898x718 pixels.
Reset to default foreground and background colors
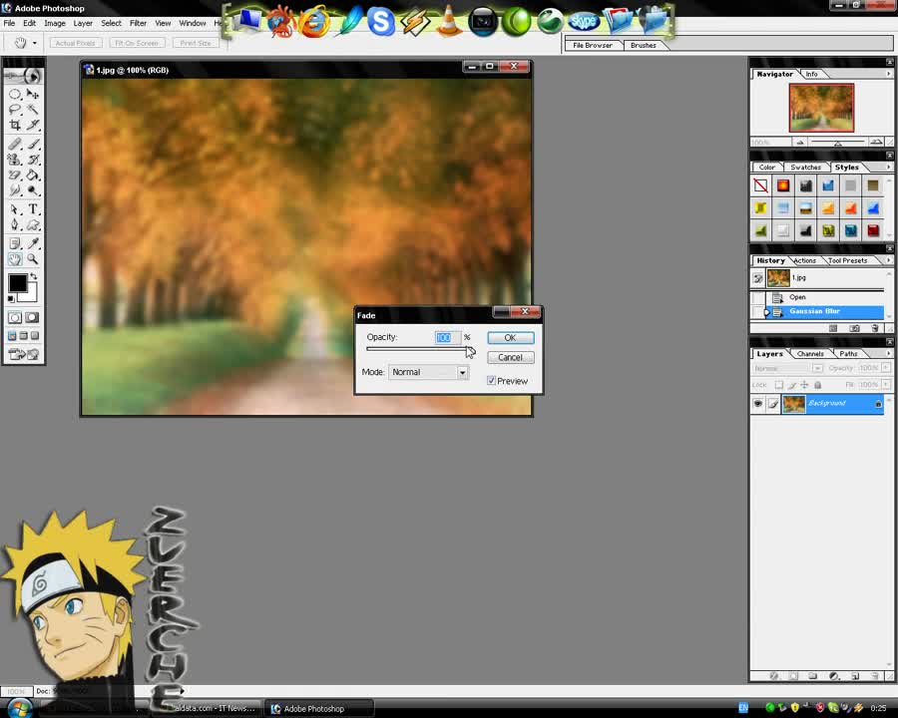(11, 299)
